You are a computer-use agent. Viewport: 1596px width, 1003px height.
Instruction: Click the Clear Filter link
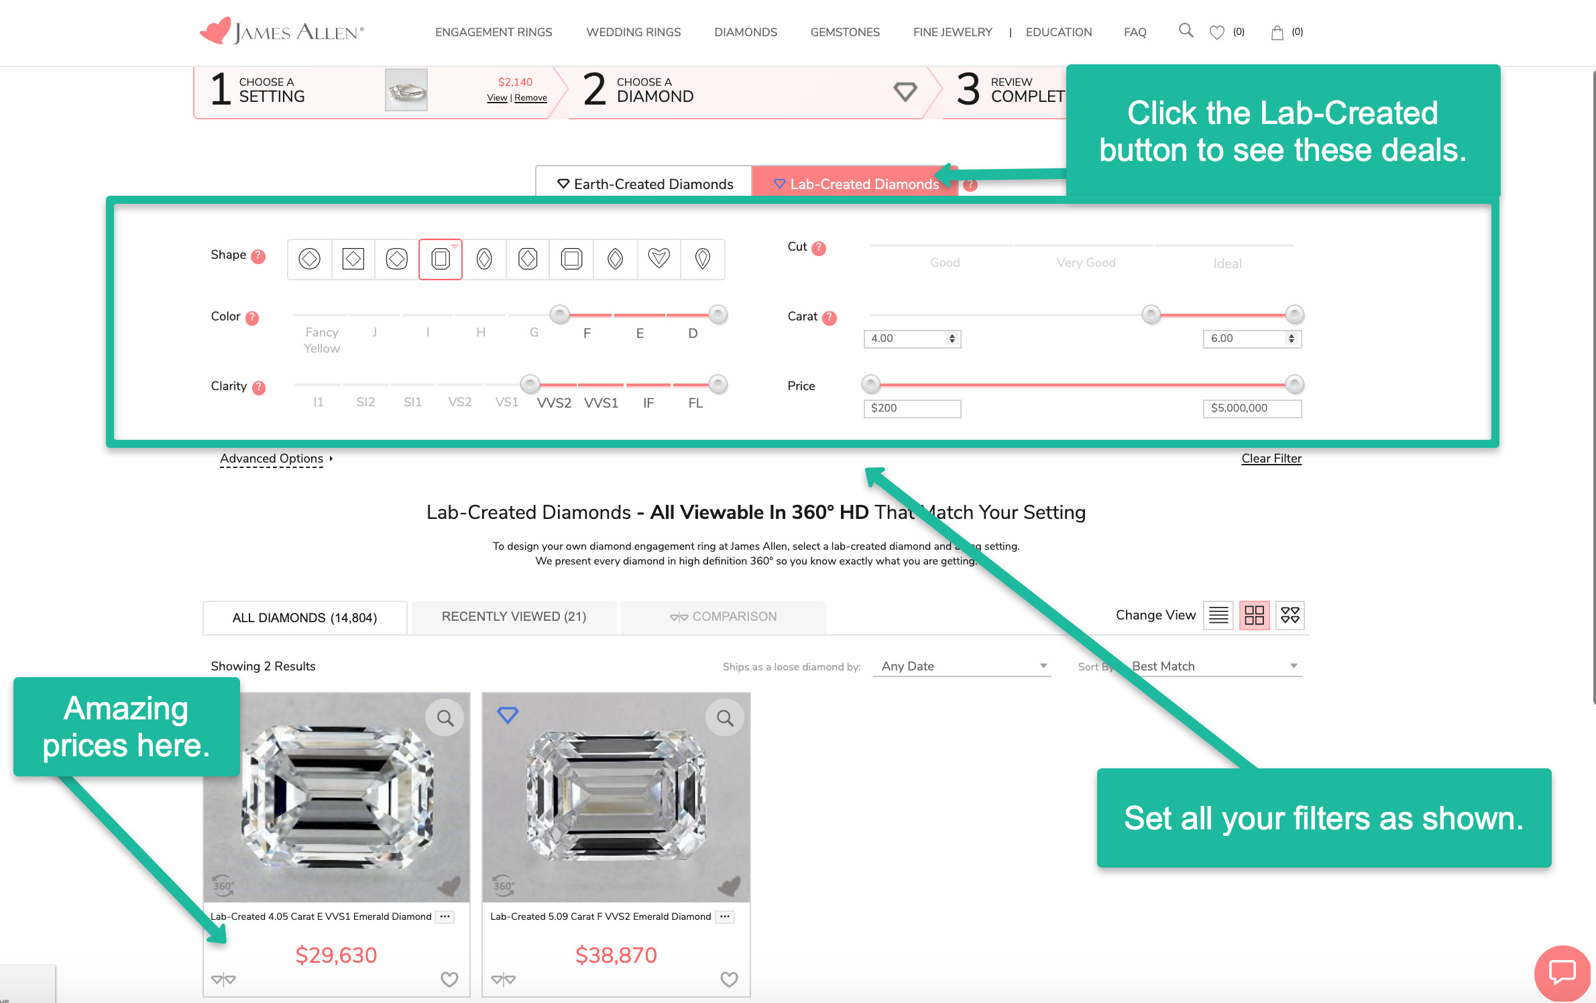[x=1271, y=459]
